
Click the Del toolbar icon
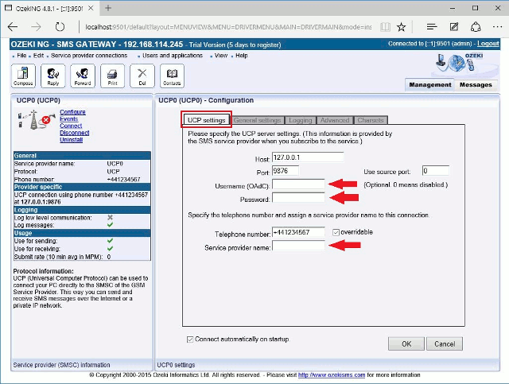(142, 76)
